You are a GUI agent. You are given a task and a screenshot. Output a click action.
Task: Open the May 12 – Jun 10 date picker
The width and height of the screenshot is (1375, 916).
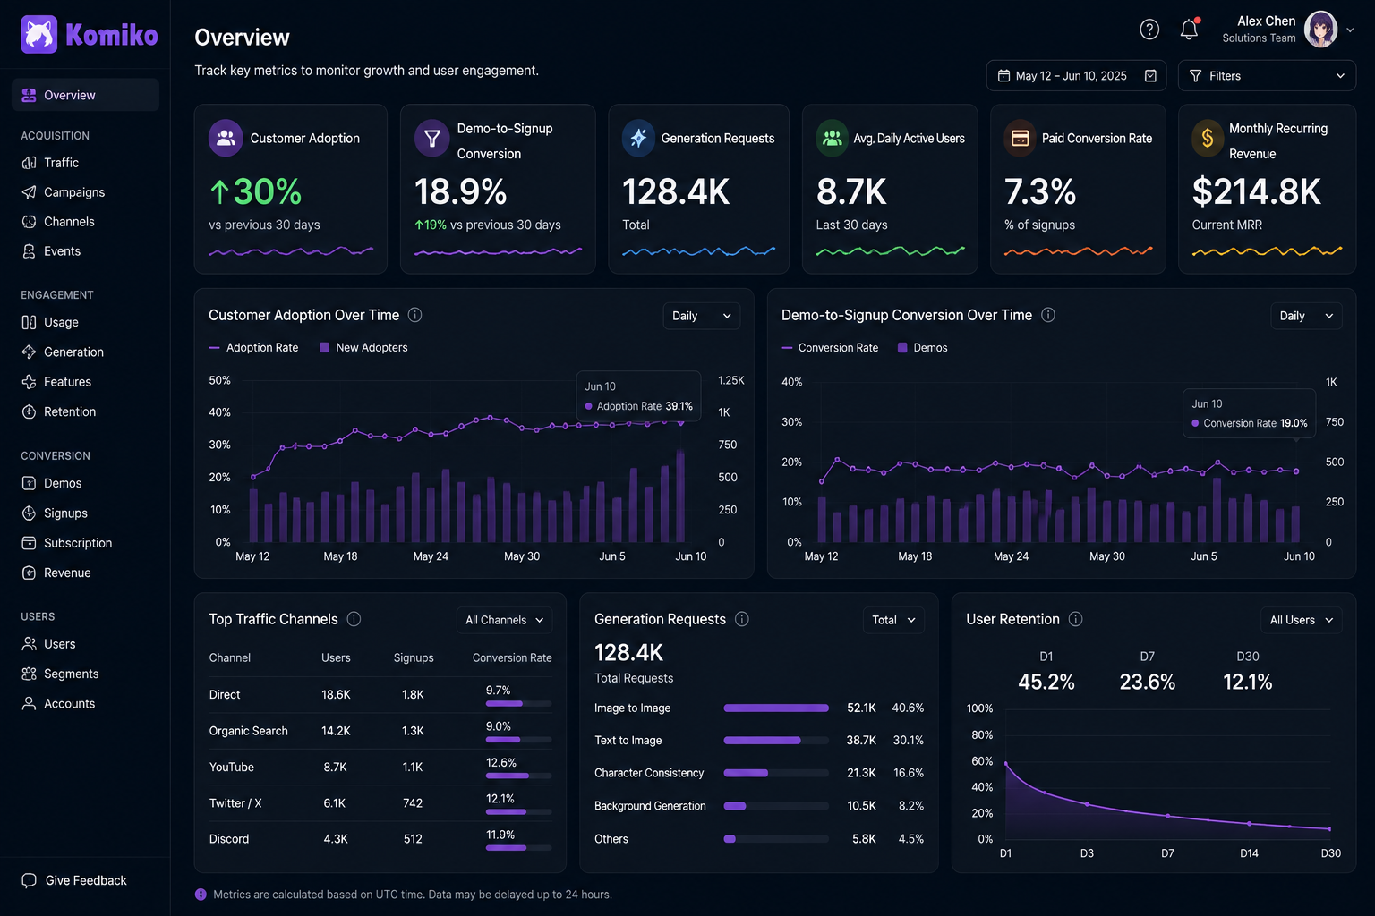coord(1077,76)
